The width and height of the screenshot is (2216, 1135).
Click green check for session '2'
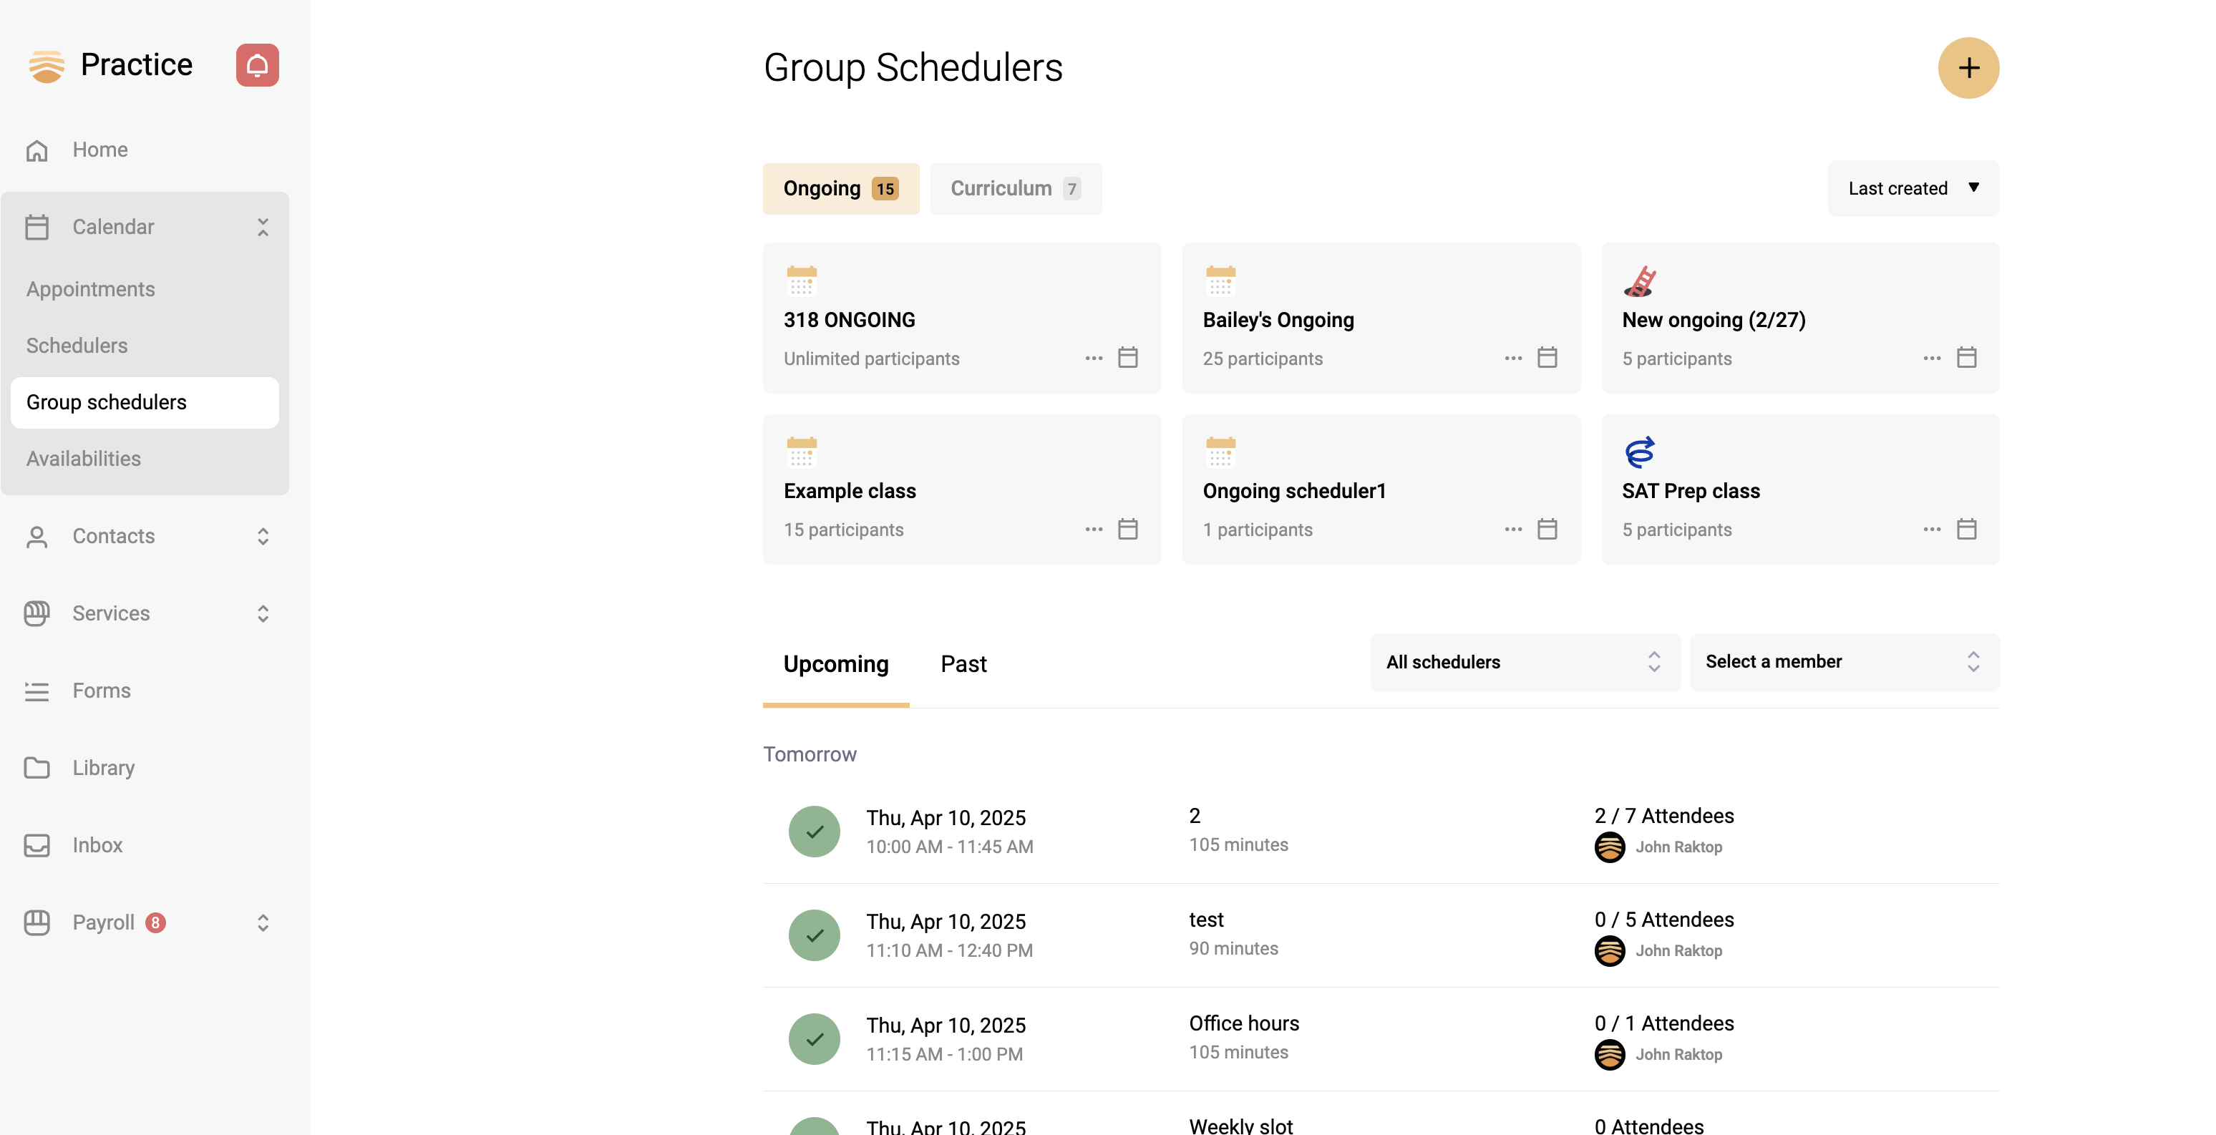tap(814, 832)
